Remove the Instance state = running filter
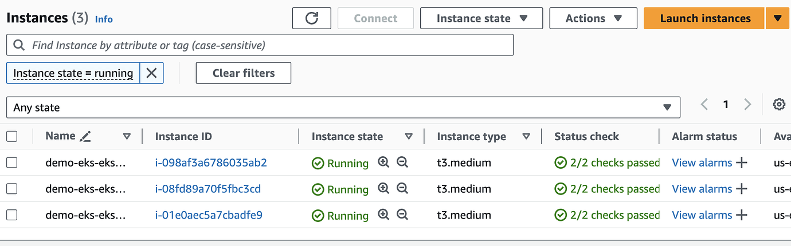 tap(151, 73)
